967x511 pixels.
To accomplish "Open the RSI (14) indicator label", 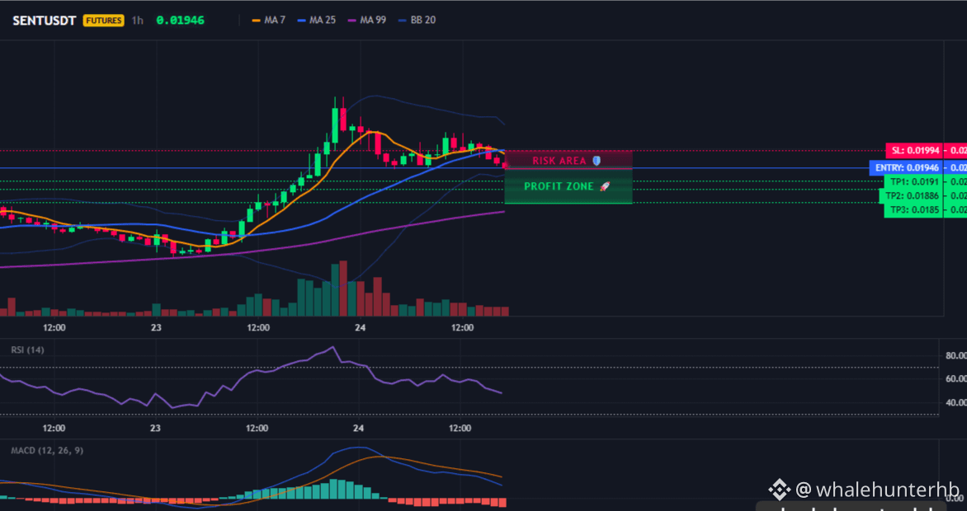I will coord(28,350).
